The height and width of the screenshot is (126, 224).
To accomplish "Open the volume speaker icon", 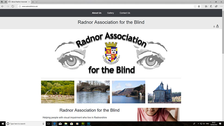I will [x=204, y=124].
